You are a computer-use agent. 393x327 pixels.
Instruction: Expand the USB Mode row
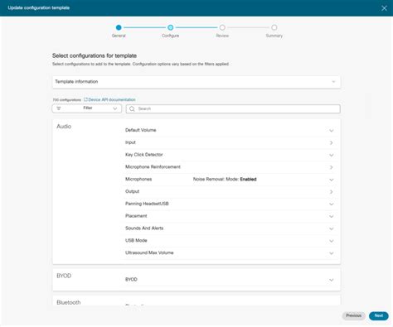(x=229, y=241)
